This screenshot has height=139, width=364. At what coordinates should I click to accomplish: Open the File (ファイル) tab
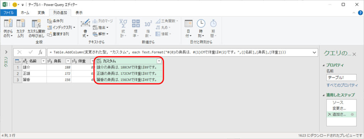(x=9, y=13)
